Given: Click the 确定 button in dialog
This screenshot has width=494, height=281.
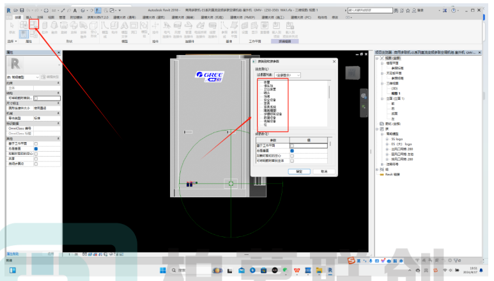Looking at the screenshot, I should coord(299,172).
